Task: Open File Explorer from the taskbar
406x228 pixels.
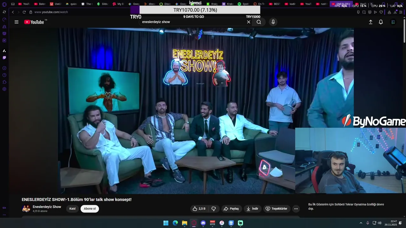Action: point(185,223)
